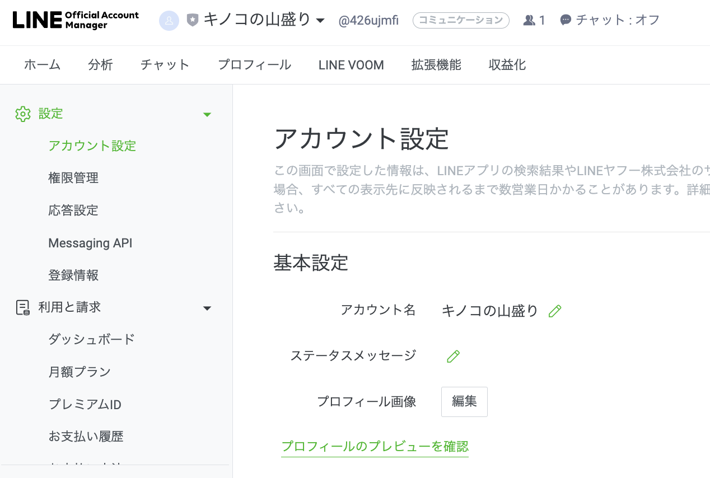
Task: Click the 基本設定 section heading
Action: tap(311, 263)
